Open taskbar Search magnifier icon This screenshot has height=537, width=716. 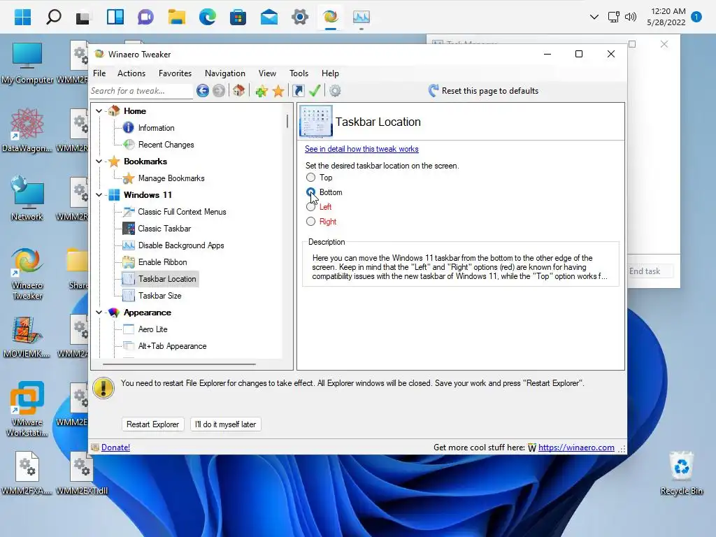point(53,17)
